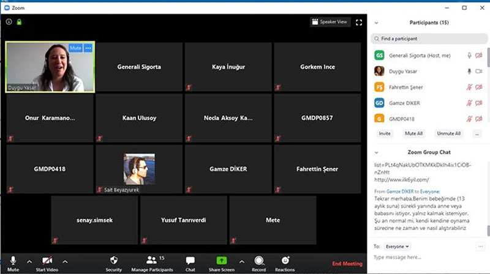
Task: Enter full screen with the expand icon
Action: point(360,22)
